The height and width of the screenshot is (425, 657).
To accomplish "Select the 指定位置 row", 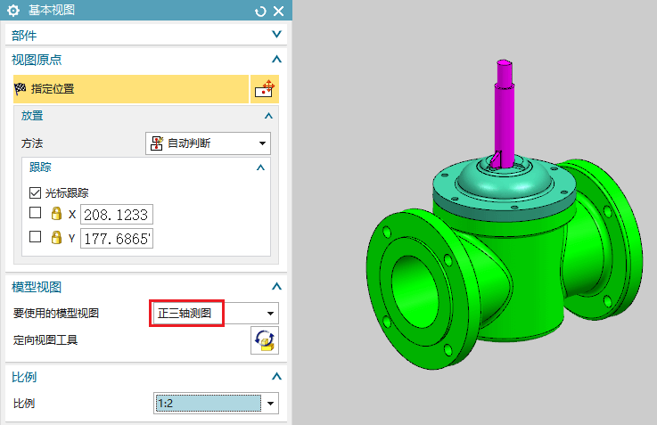I will pos(131,89).
